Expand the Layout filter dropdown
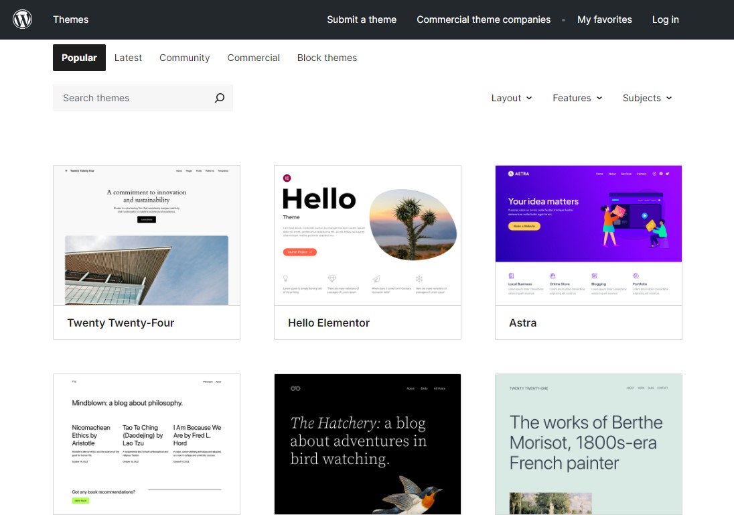 tap(511, 98)
